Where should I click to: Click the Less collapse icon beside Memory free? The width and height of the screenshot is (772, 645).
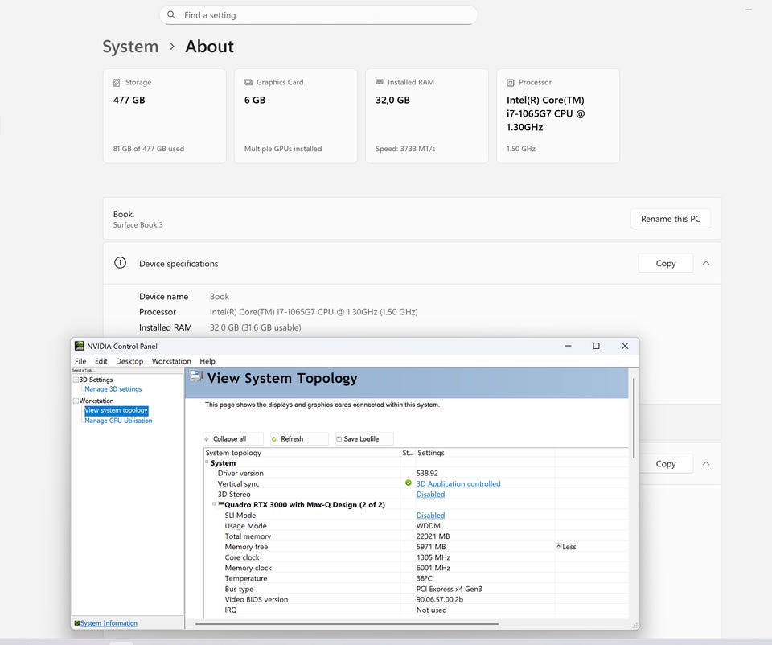point(558,546)
